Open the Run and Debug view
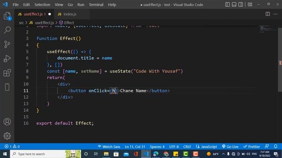 tap(7, 58)
